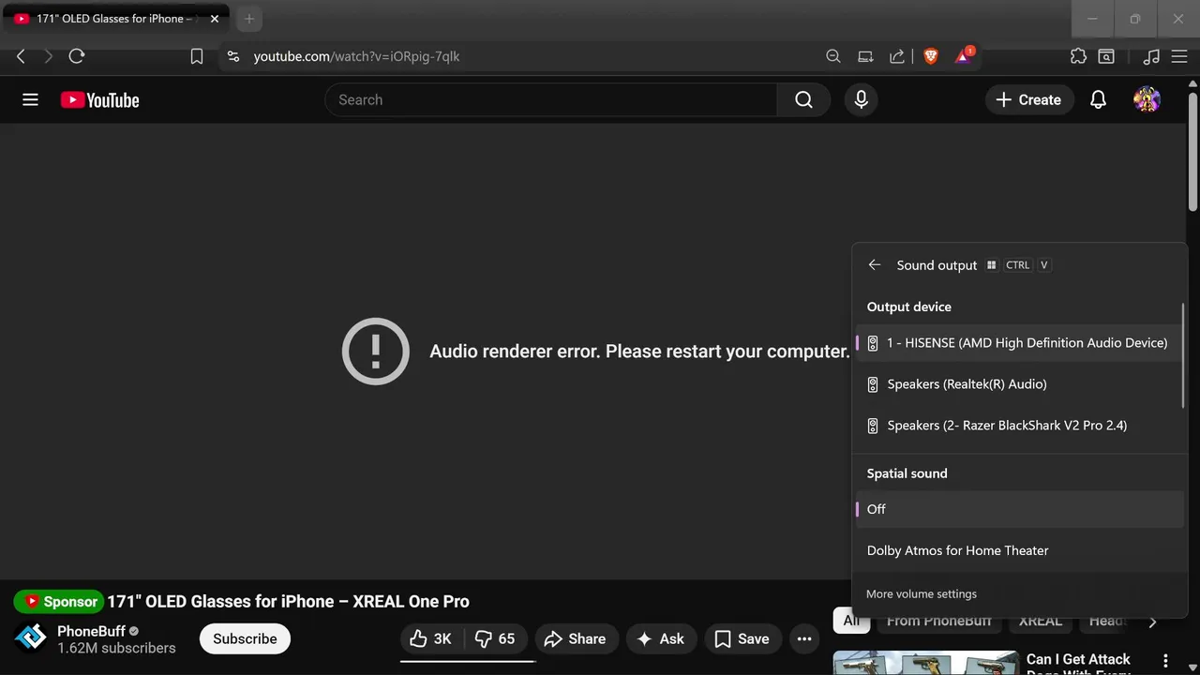
Task: Dislike the video (65)
Action: coord(496,638)
